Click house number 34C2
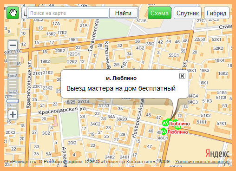The width and height of the screenshot is (236, 171). (95, 124)
